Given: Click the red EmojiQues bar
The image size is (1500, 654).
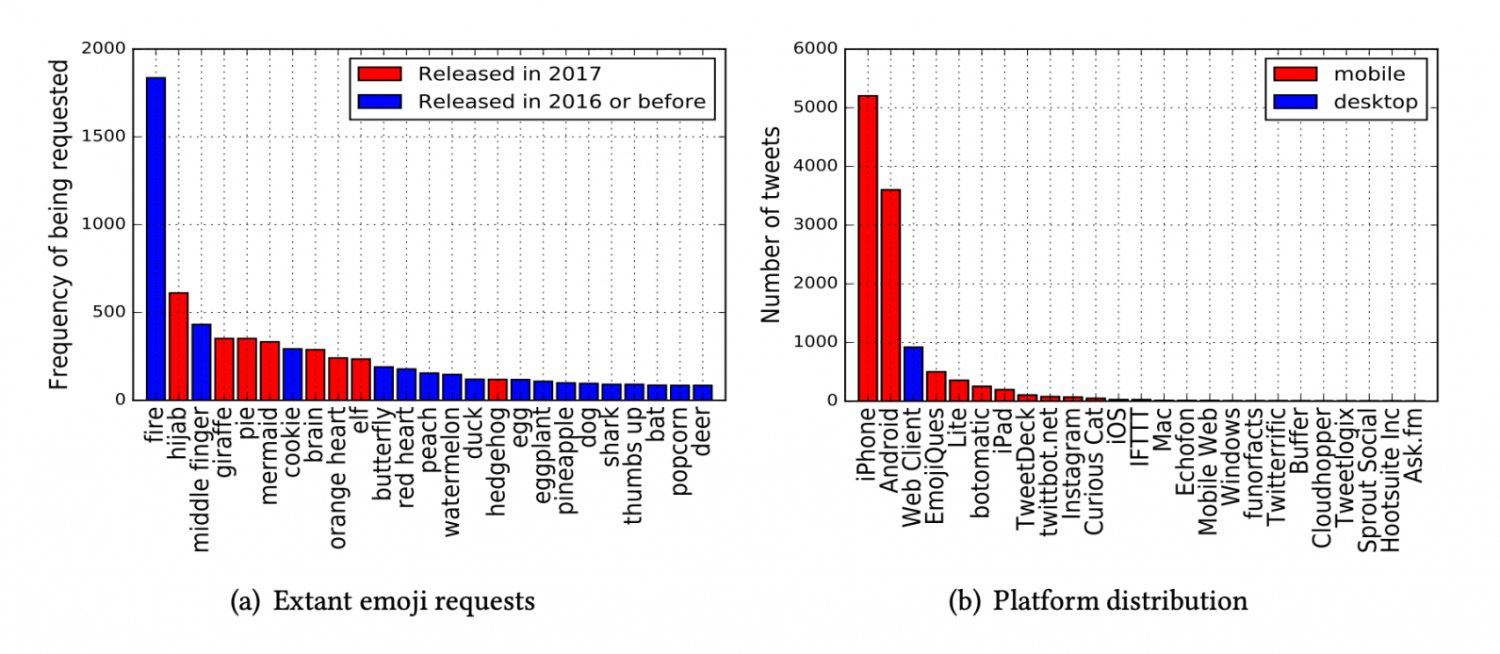Looking at the screenshot, I should 936,385.
